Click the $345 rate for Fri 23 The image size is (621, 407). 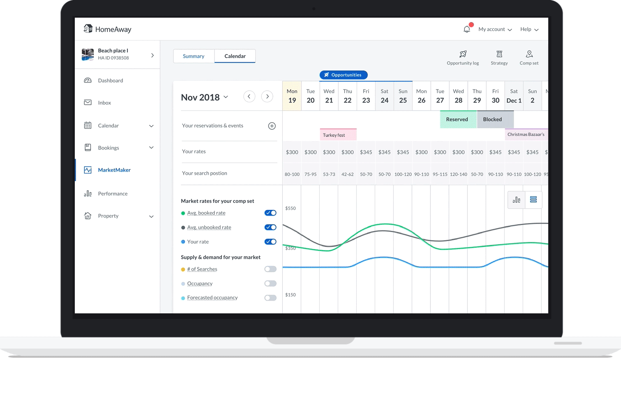(366, 152)
